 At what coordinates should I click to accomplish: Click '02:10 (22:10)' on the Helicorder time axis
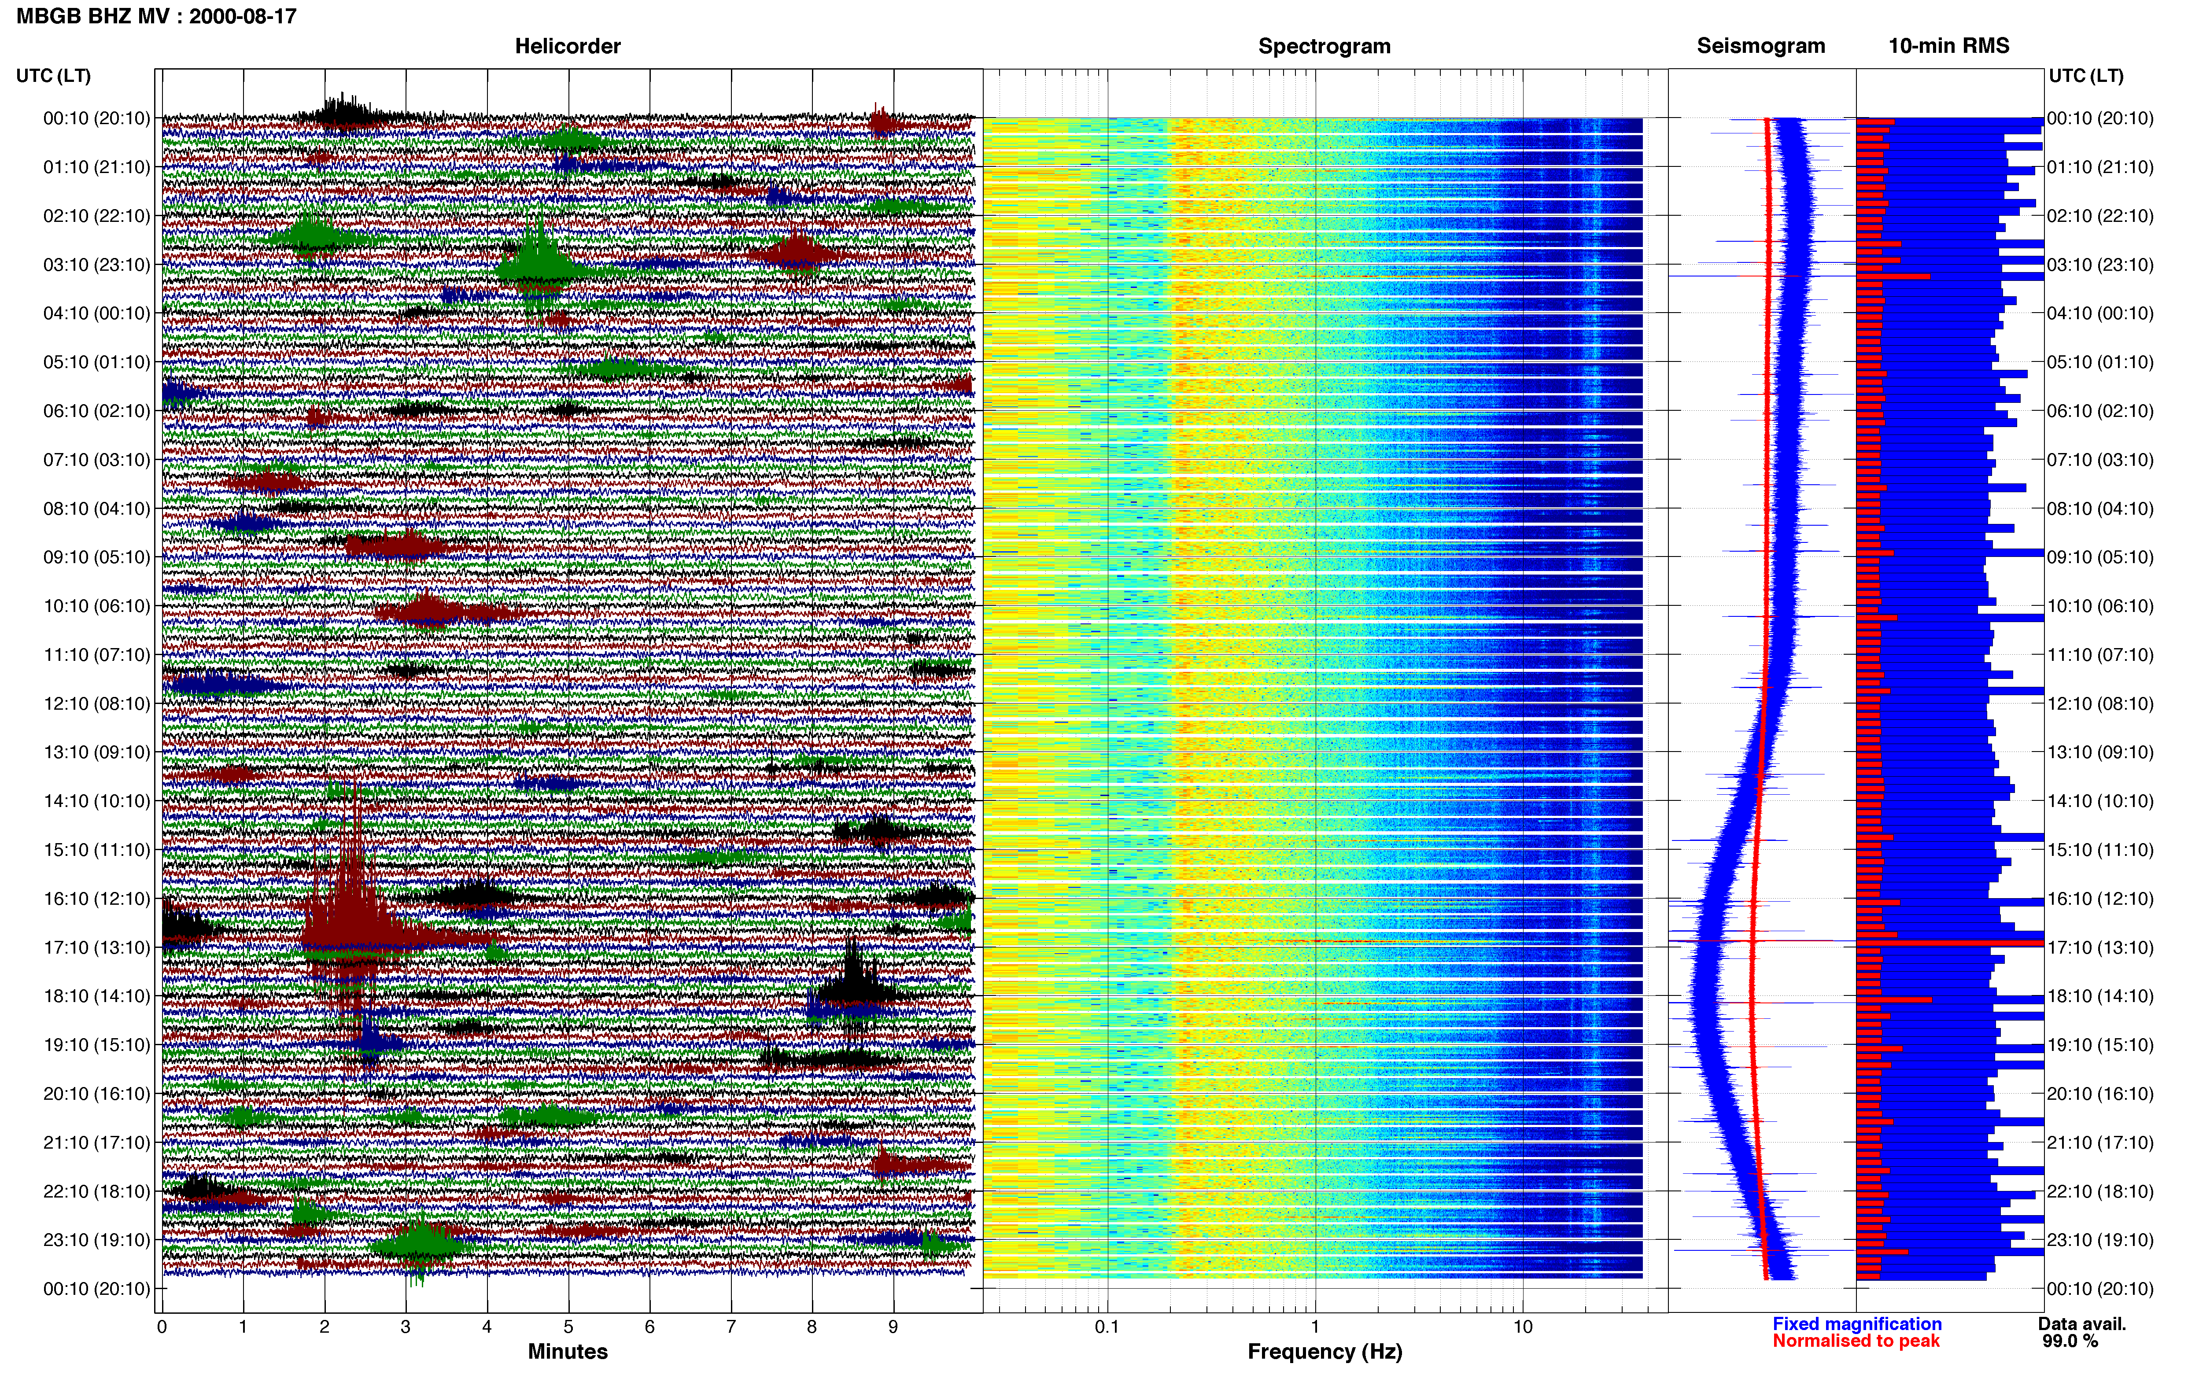97,216
